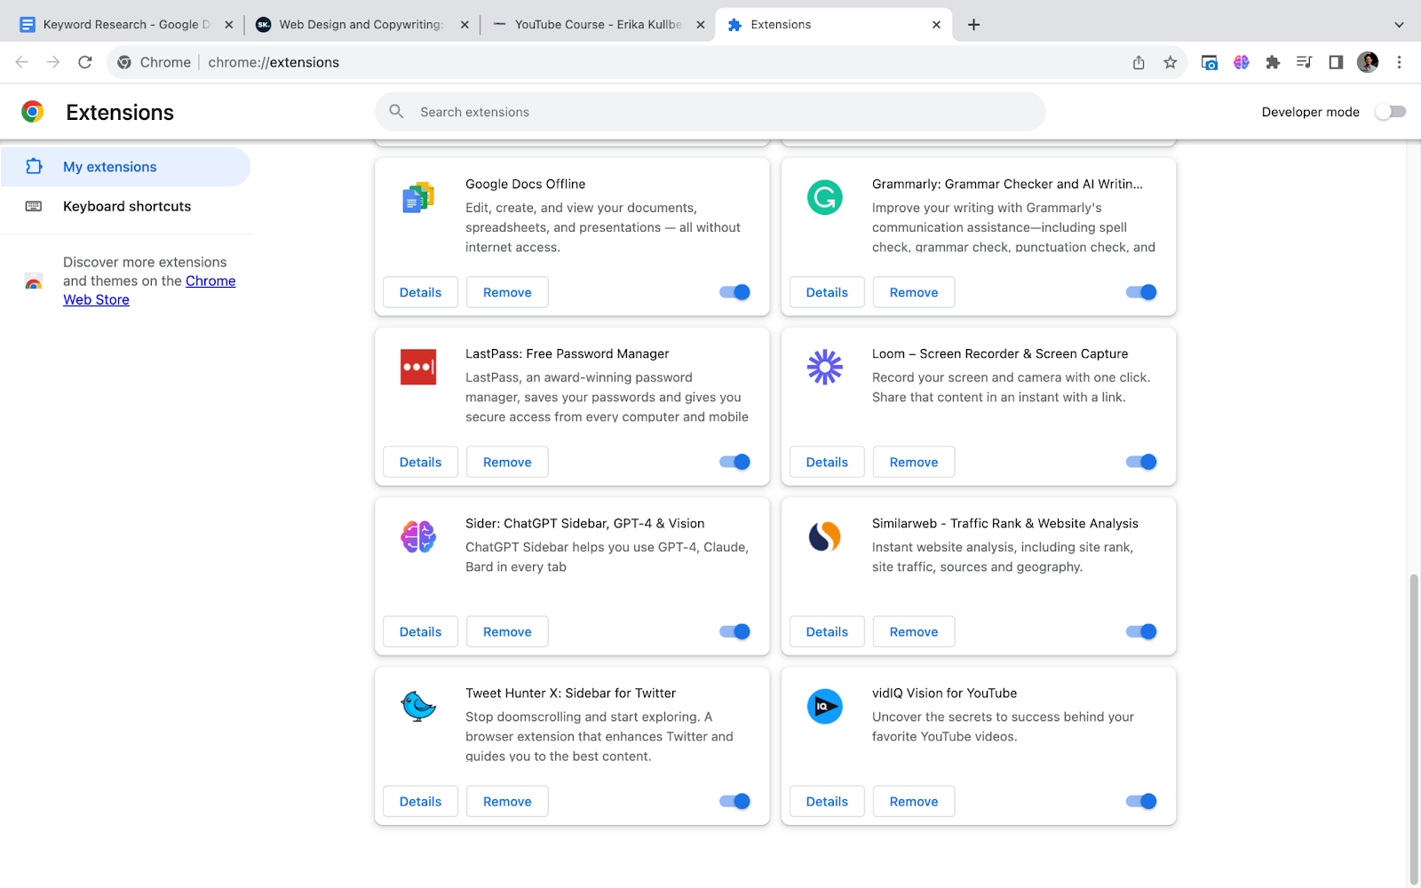
Task: Disable the Grammarly extension toggle
Action: click(x=1141, y=292)
